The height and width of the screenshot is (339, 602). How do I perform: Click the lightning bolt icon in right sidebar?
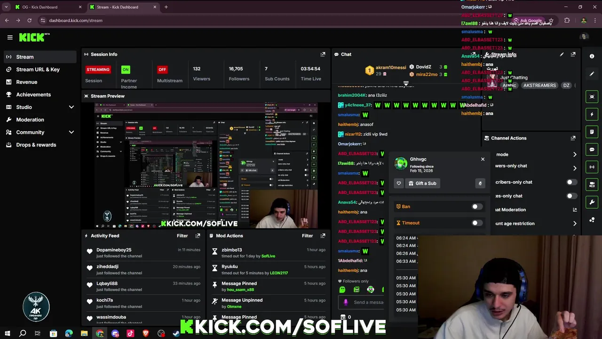click(x=592, y=114)
